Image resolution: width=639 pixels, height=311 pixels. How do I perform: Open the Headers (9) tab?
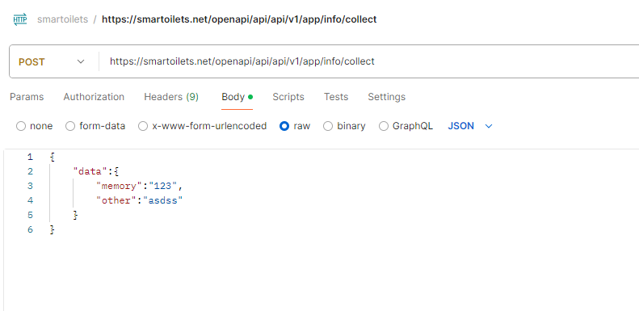tap(171, 97)
